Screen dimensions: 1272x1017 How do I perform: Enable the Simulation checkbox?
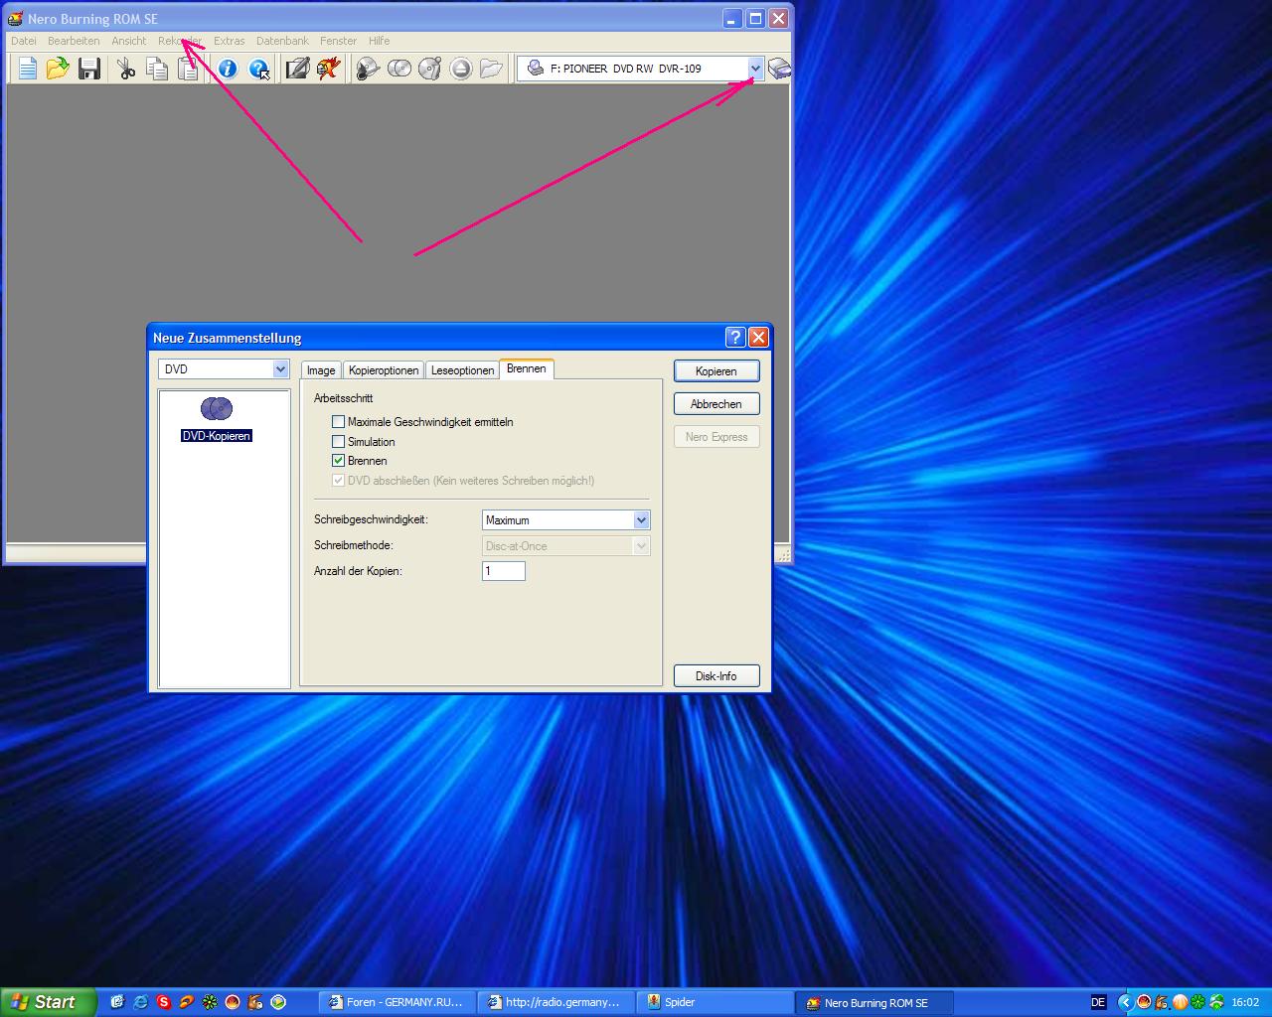point(339,442)
